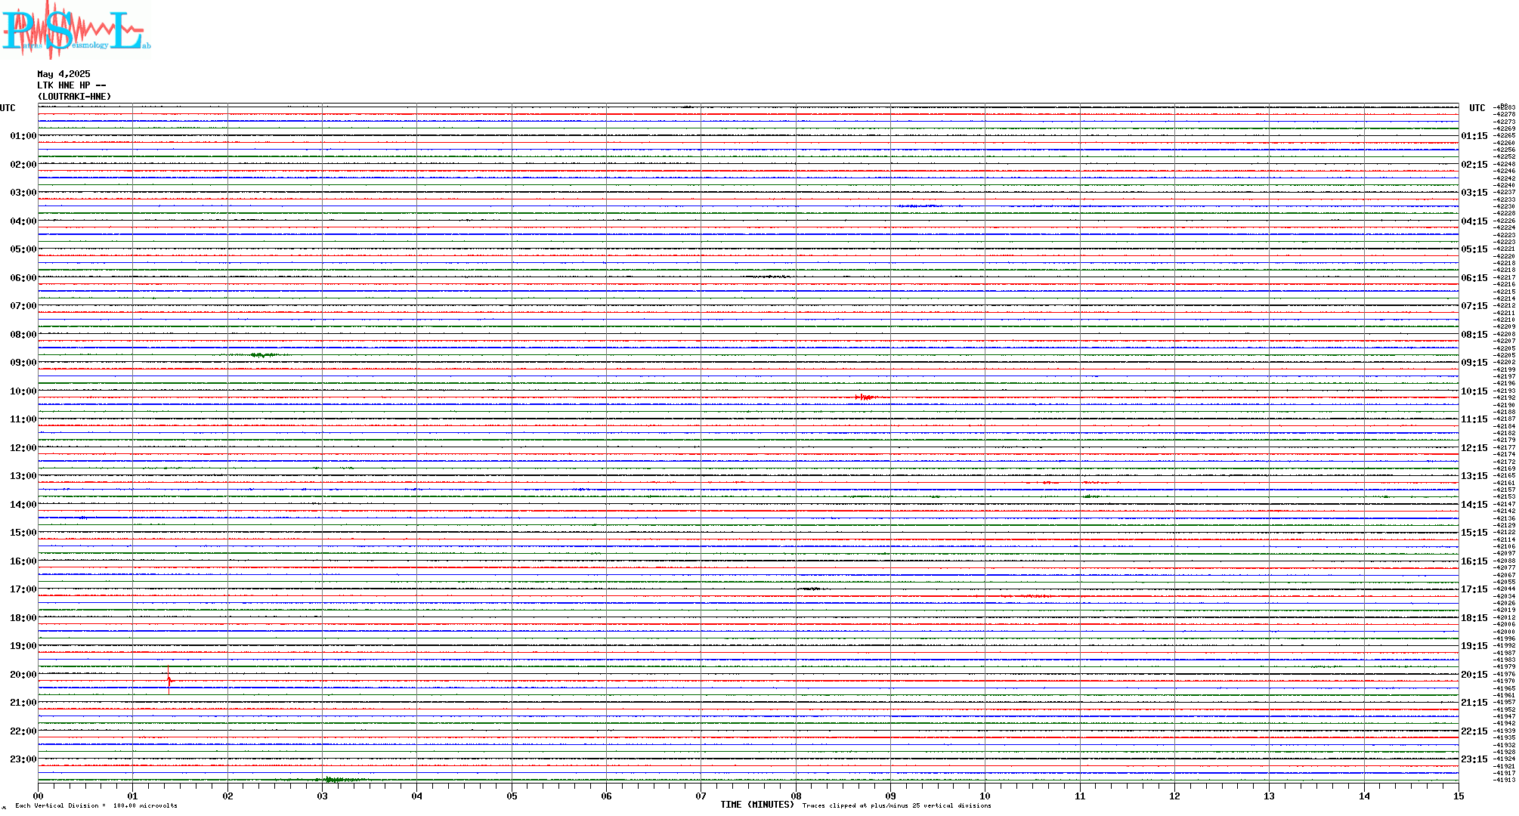Click the TIME (MINUTES) axis label
The image size is (1519, 816).
[x=756, y=805]
